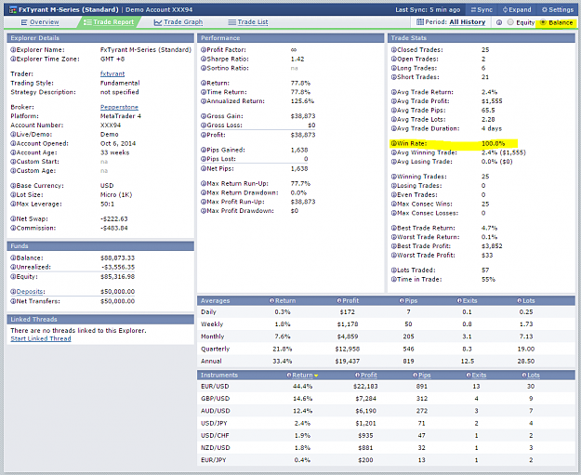Open the Period All History selector

pyautogui.click(x=451, y=22)
